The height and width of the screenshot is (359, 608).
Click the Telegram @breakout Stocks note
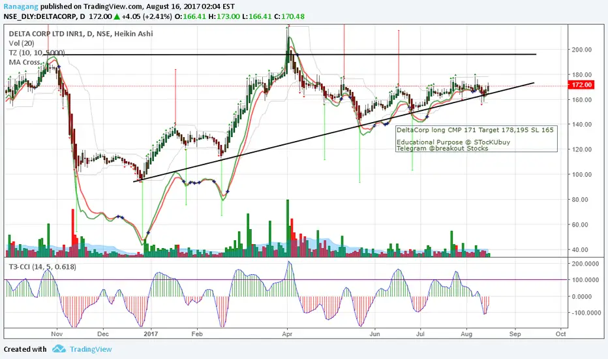442,148
